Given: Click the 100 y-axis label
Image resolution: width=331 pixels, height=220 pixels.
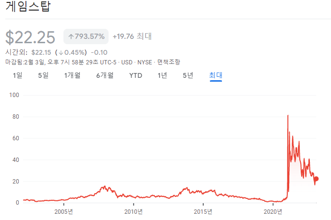Looking at the screenshot, I should (14, 95).
